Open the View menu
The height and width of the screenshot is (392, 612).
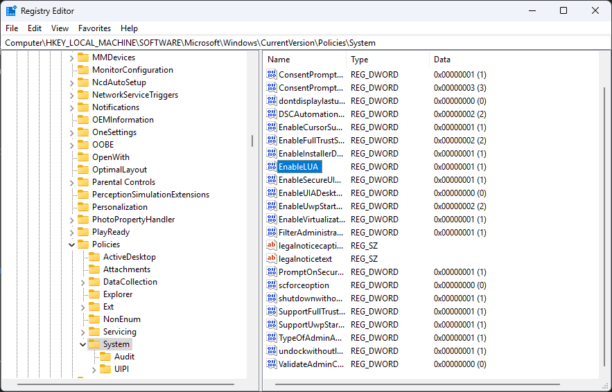pyautogui.click(x=60, y=28)
